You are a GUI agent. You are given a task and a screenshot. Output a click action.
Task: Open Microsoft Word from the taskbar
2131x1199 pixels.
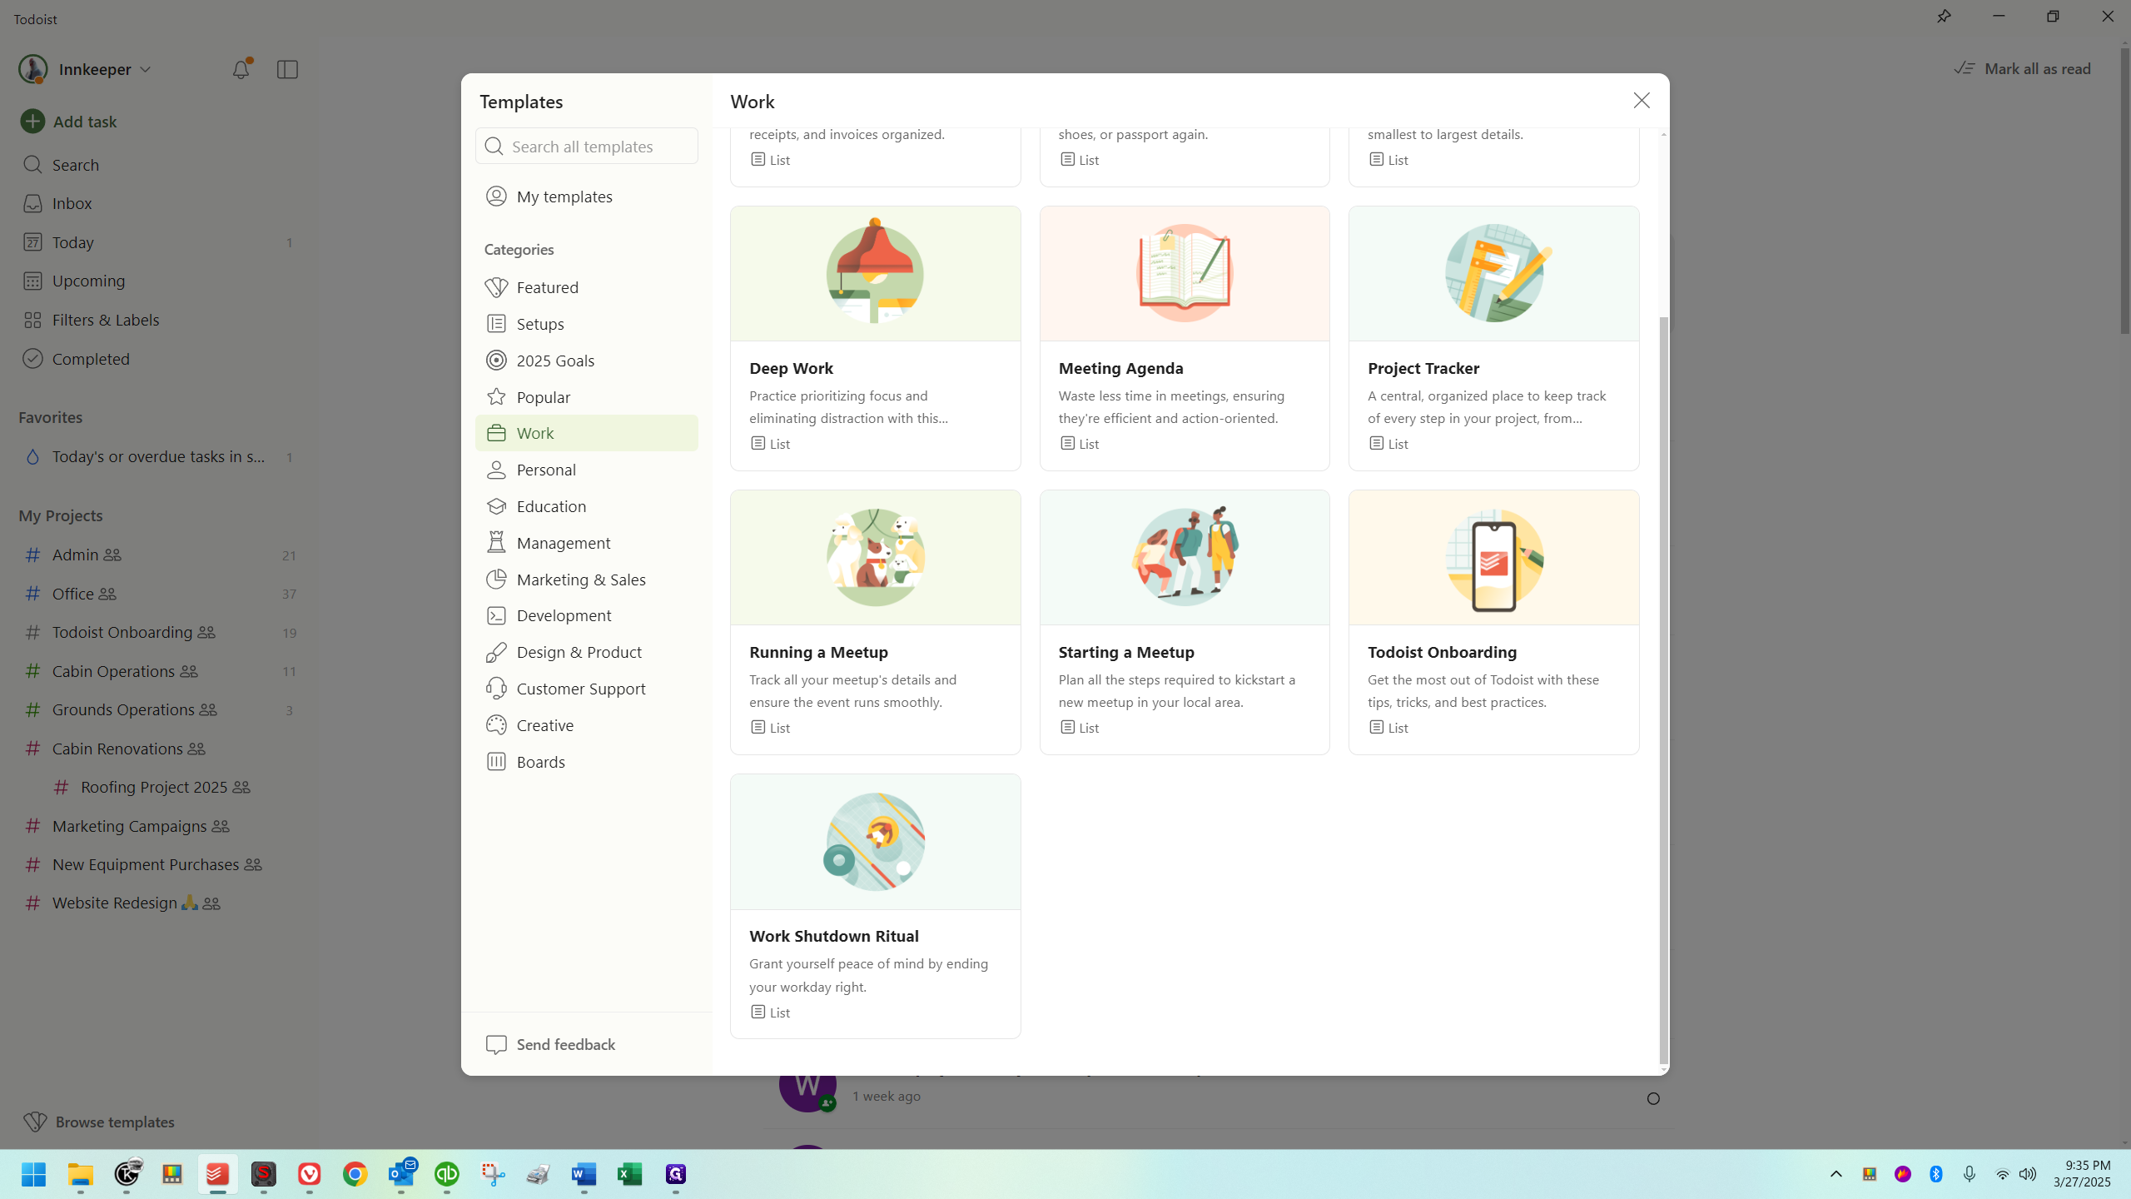tap(584, 1174)
